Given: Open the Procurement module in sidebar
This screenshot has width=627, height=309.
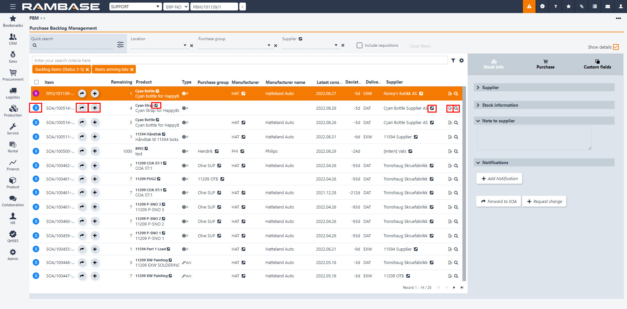Looking at the screenshot, I should click(x=13, y=75).
